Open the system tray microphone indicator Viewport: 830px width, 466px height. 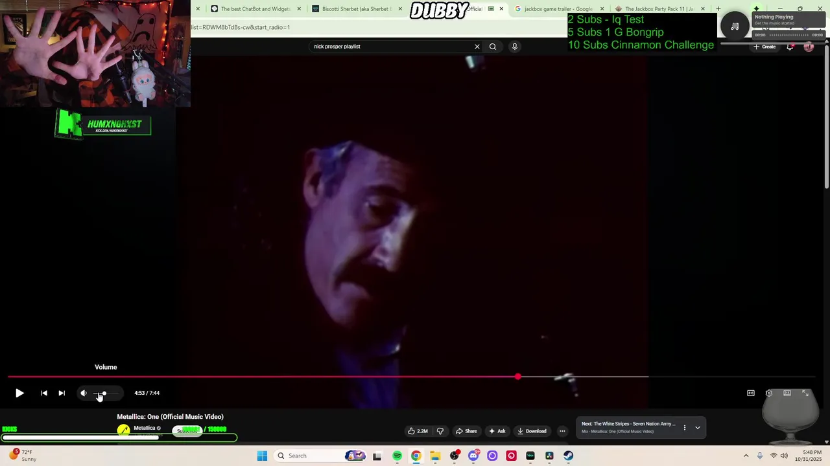tap(760, 456)
